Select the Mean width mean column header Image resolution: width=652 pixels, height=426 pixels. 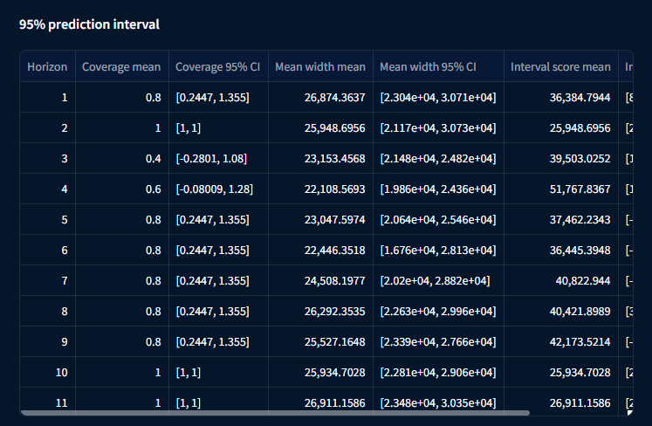point(320,66)
